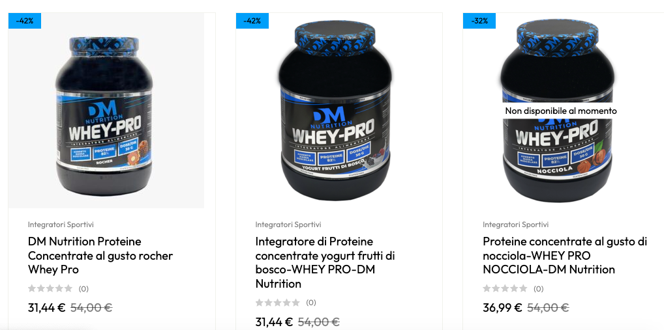Click the -32% discount badge on nocciola product
The image size is (664, 330).
[479, 21]
